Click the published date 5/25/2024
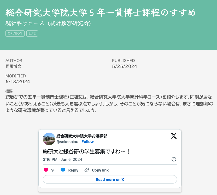The image size is (217, 195). pyautogui.click(x=125, y=66)
